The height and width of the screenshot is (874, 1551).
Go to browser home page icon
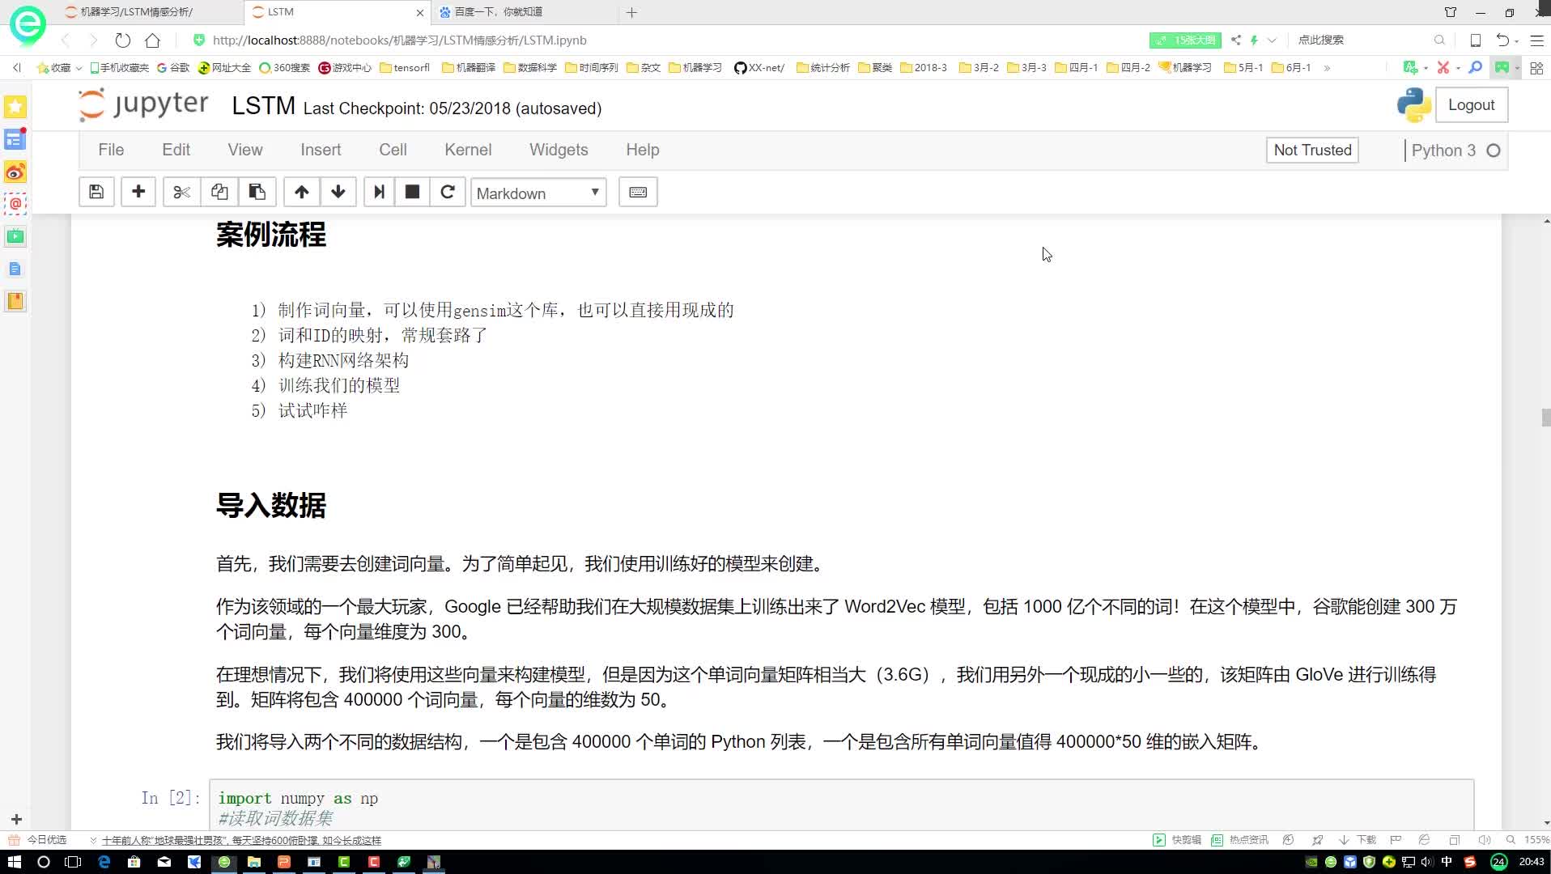point(152,40)
